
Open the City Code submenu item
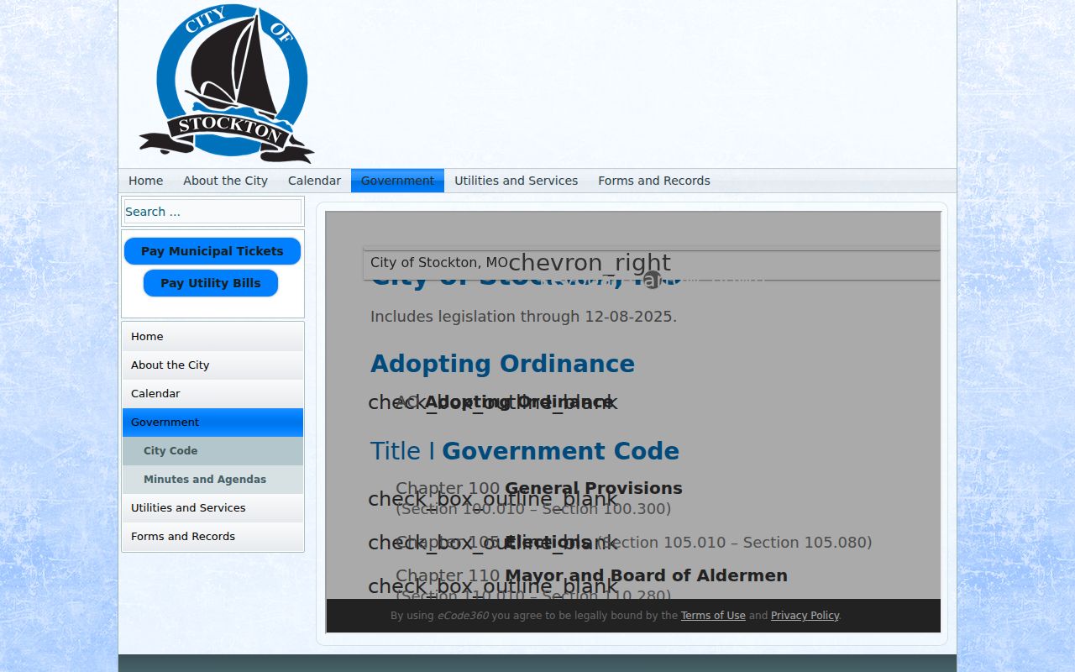tap(212, 451)
